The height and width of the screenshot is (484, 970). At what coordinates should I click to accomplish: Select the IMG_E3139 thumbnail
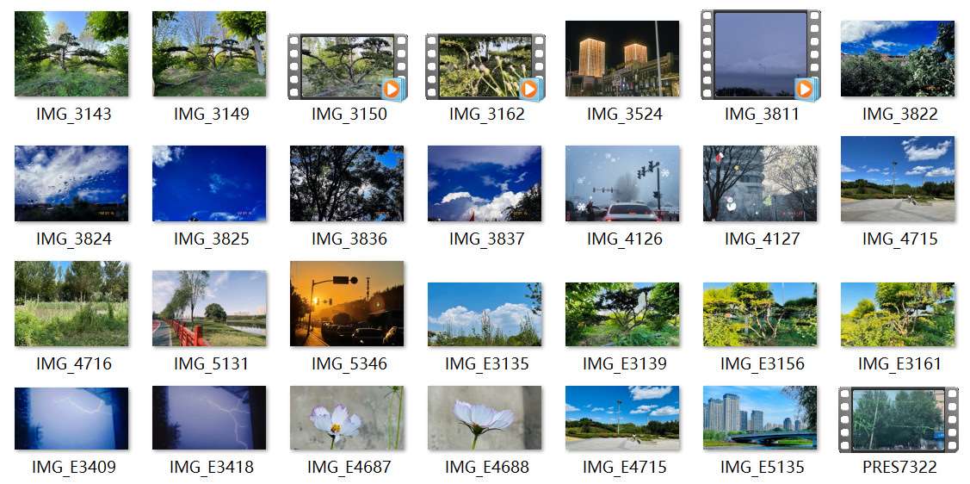622,314
